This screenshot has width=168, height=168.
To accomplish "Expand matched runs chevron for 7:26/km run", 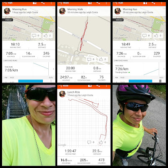I will point(164,69).
